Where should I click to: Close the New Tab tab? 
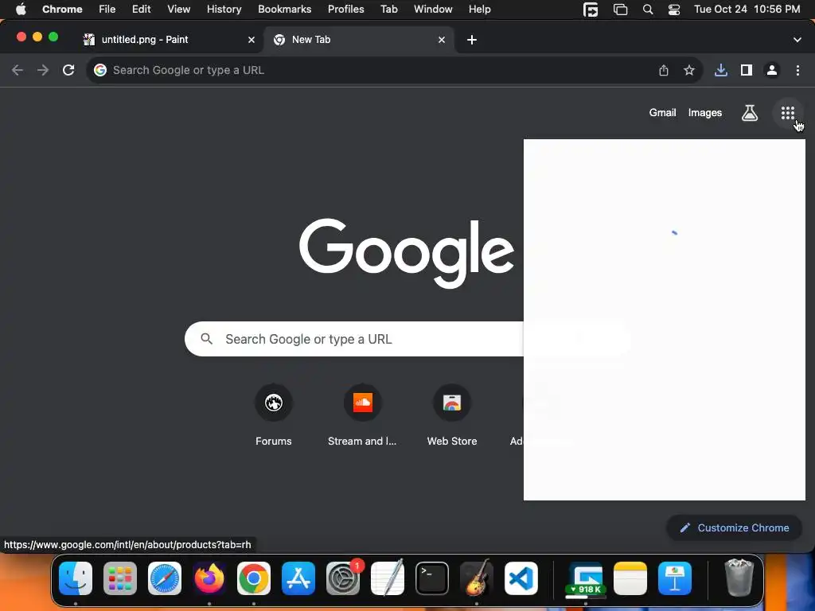(441, 40)
